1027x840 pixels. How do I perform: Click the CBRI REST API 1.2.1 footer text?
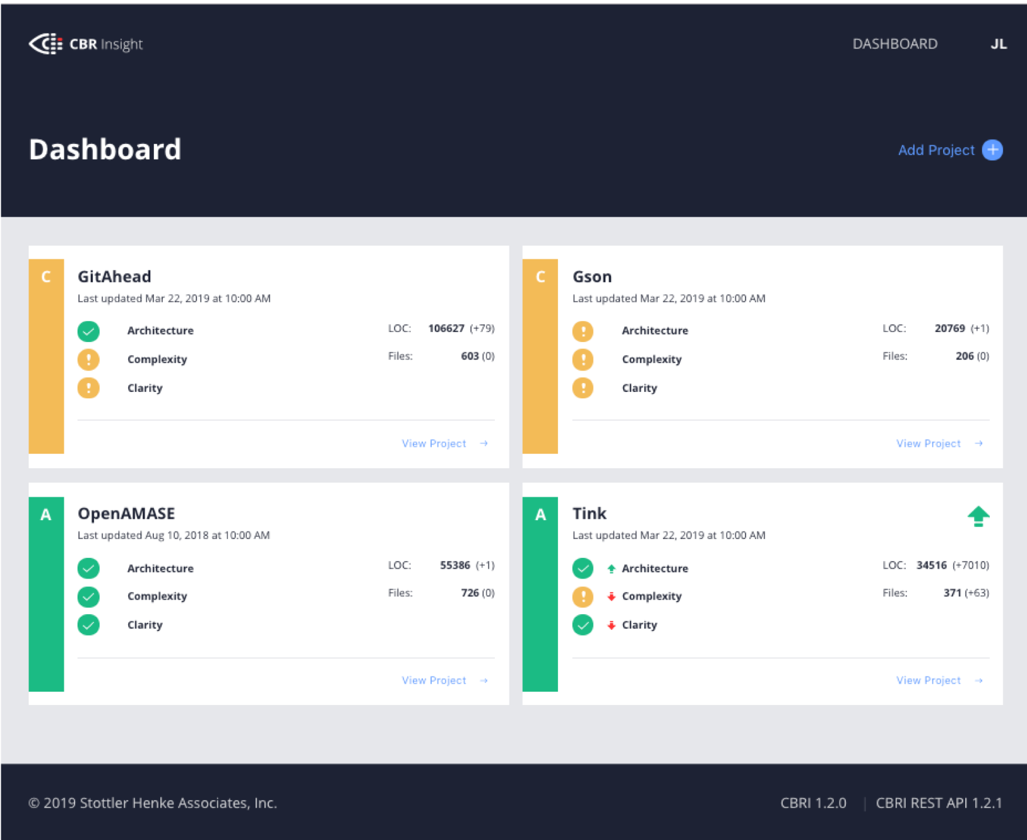(x=939, y=803)
